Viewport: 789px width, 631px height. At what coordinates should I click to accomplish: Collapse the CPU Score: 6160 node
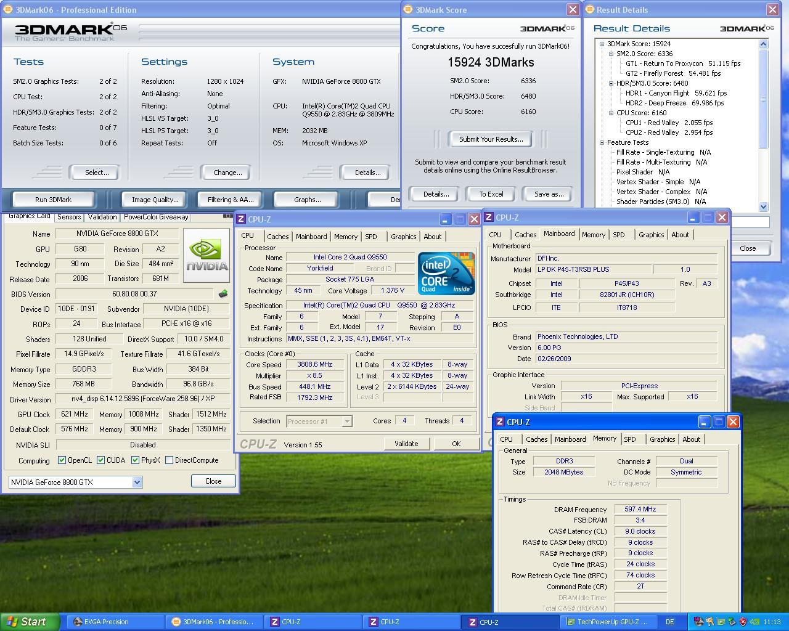pyautogui.click(x=611, y=113)
